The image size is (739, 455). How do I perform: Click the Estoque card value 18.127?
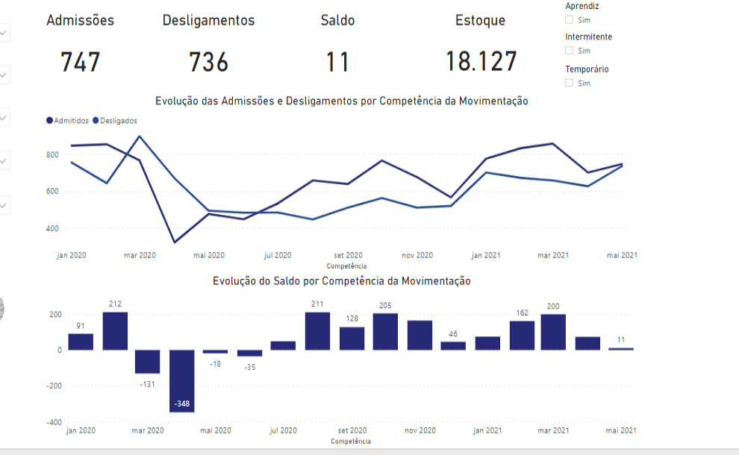[x=481, y=62]
